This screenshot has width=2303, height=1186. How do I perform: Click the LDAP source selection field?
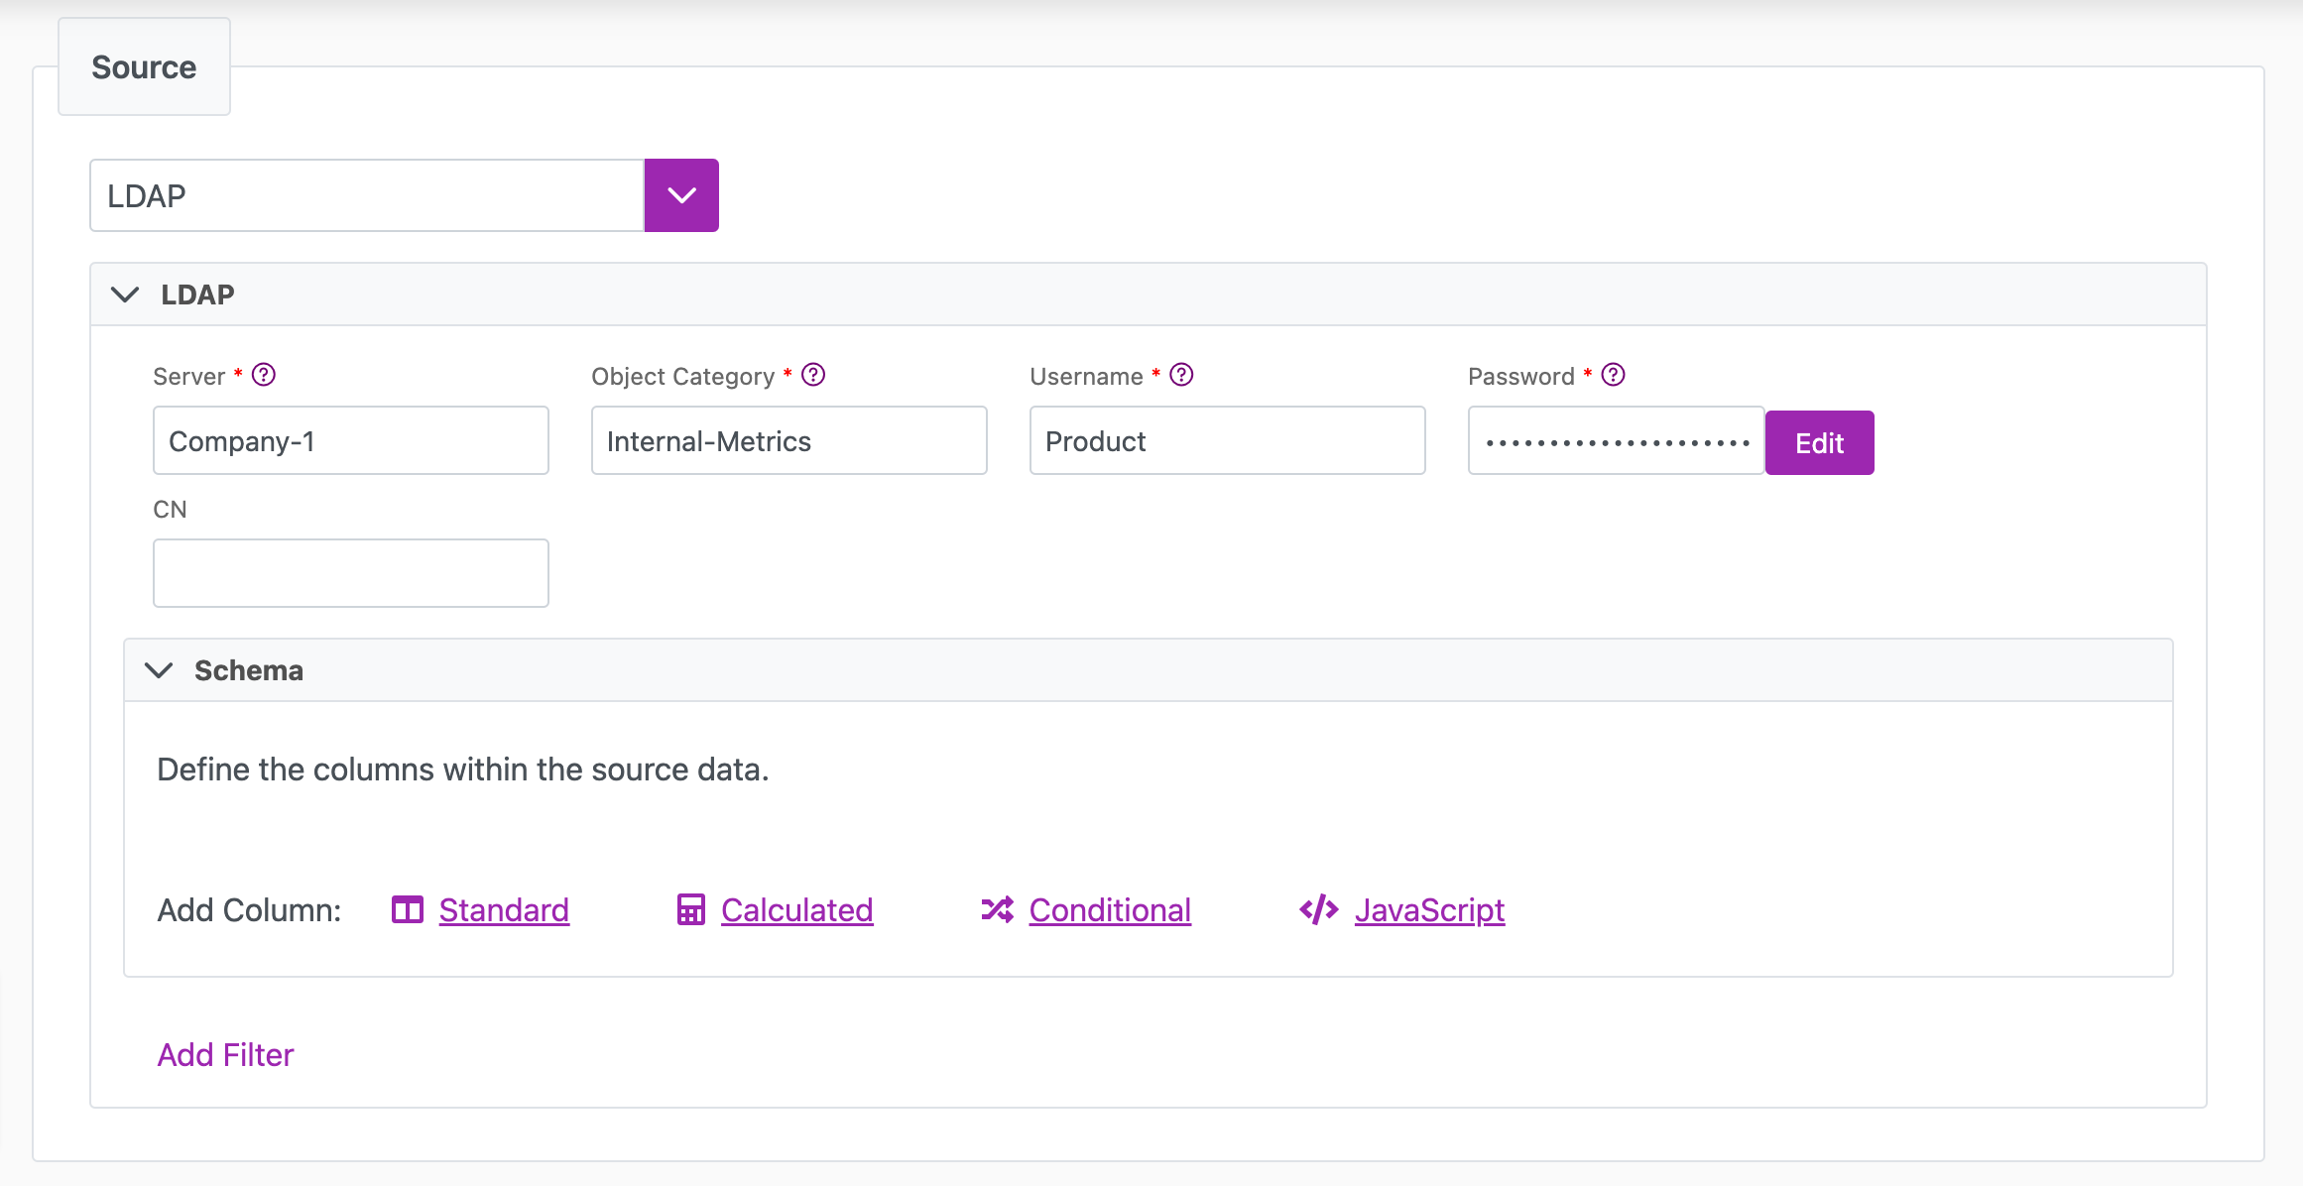tap(367, 195)
